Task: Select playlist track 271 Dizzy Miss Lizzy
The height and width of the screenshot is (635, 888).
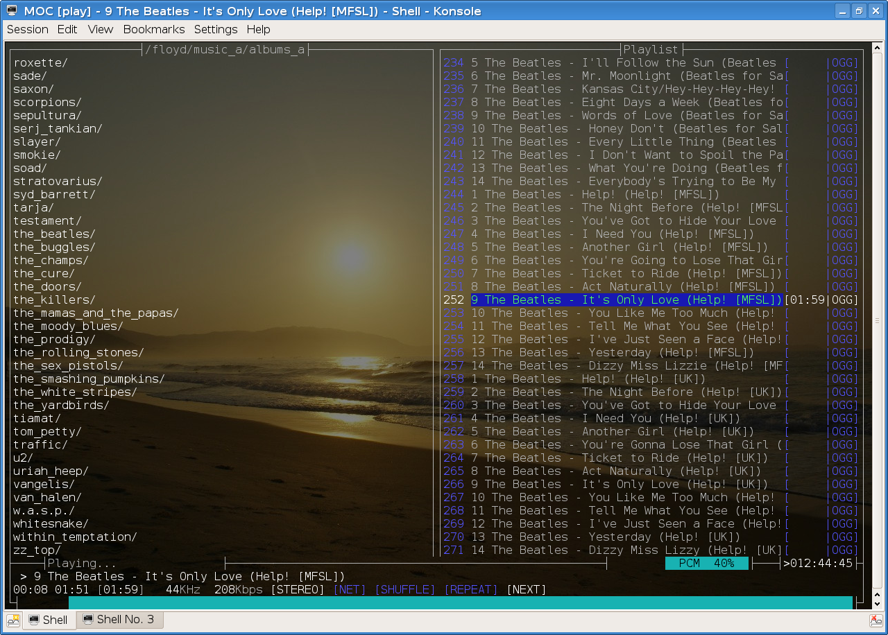Action: (651, 550)
